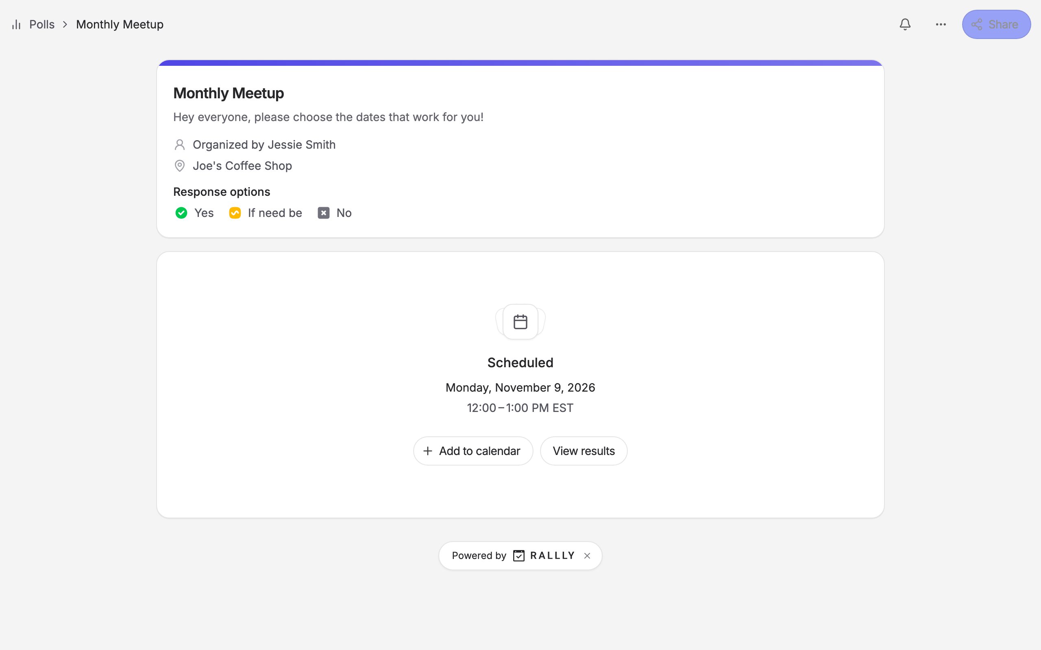Click Add to calendar button

[x=473, y=451]
